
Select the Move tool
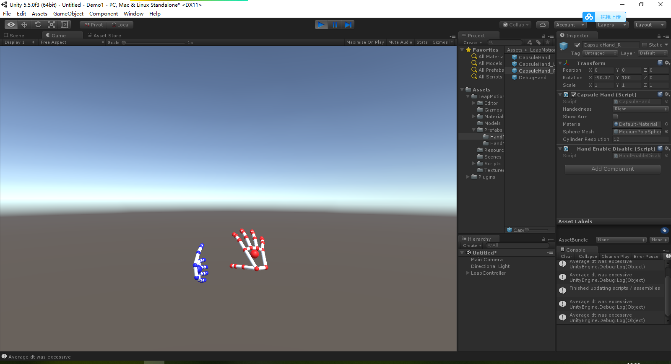click(x=24, y=25)
